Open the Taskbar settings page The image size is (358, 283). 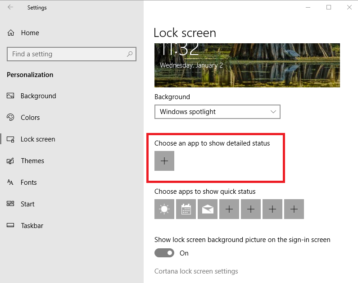point(32,226)
